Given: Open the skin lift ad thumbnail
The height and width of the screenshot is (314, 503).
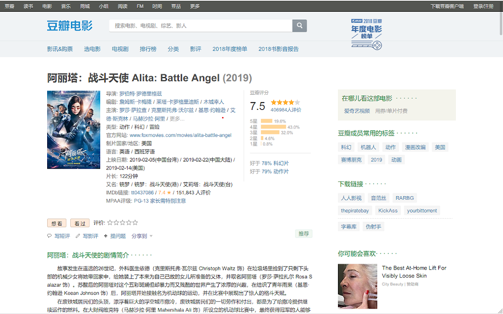Looking at the screenshot, I should tap(358, 286).
